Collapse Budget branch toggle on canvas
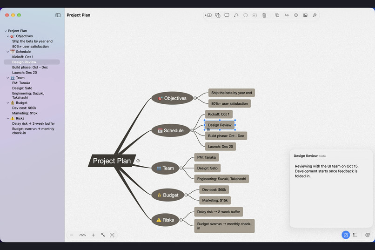Viewport: 375px width, 250px height. click(186, 195)
